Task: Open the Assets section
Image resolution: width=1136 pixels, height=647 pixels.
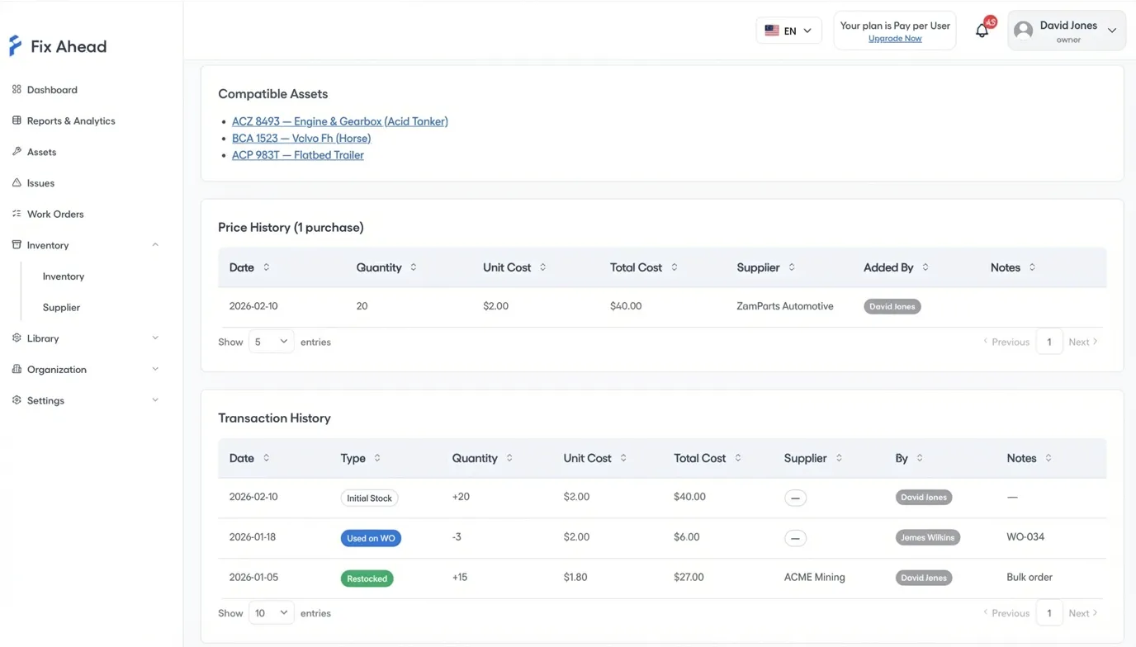Action: 40,152
